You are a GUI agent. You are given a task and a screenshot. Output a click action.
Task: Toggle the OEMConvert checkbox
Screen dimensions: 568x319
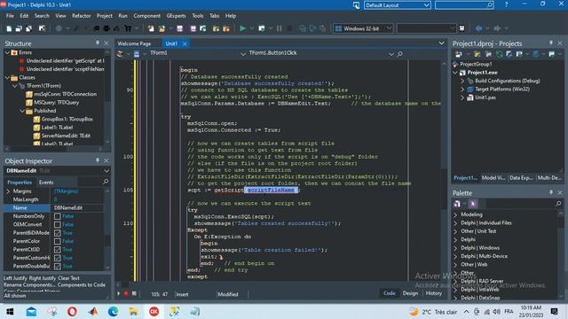coord(57,224)
